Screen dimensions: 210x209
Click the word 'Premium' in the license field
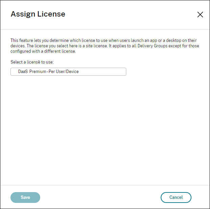pos(37,72)
